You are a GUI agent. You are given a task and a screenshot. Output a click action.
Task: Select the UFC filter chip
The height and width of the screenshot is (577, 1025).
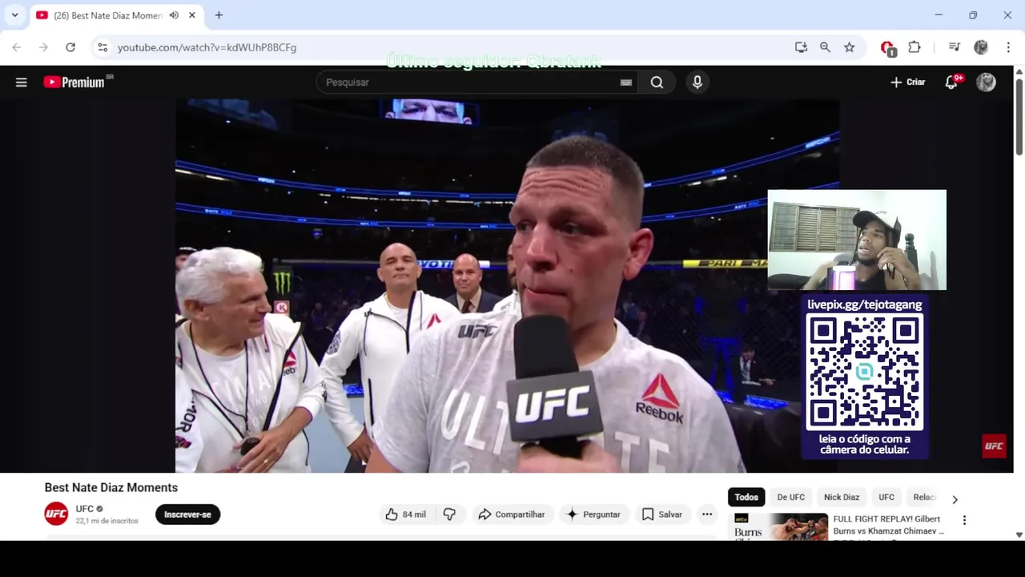point(886,497)
